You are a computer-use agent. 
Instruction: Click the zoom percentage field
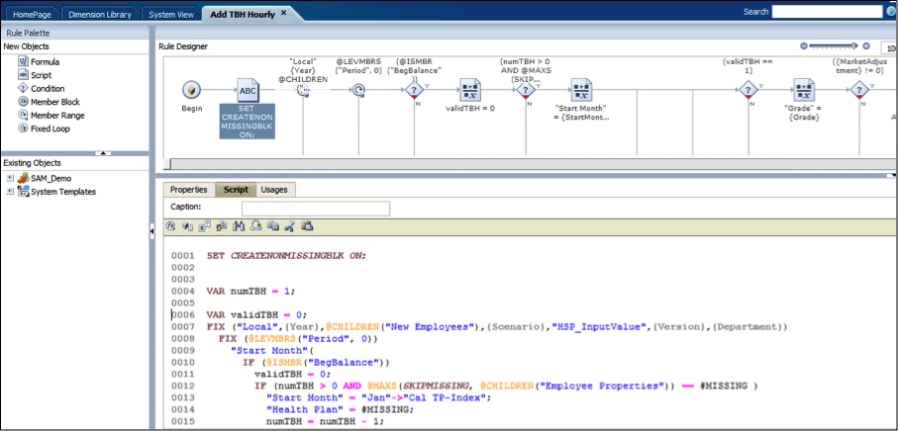pos(889,47)
